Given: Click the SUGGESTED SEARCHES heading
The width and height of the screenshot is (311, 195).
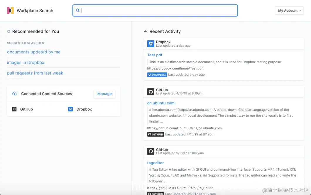Looking at the screenshot, I should click(x=26, y=43).
